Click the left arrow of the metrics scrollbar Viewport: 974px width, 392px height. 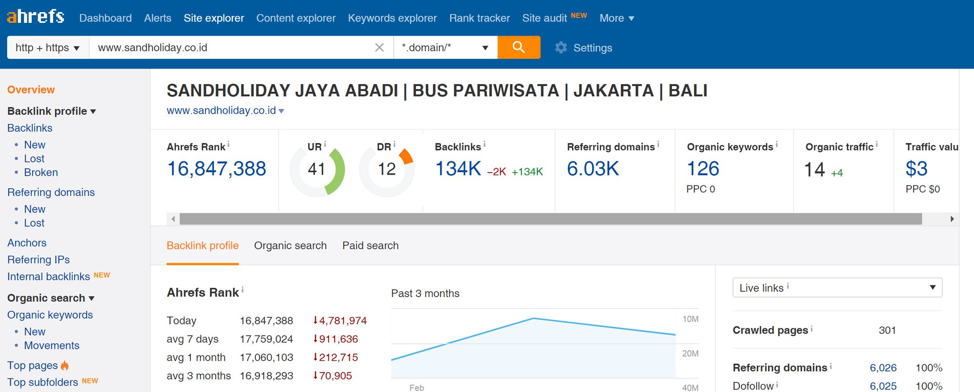coord(173,219)
